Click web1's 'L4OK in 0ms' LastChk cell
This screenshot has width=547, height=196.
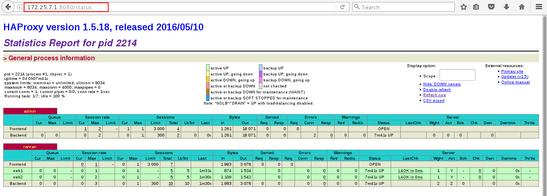click(410, 170)
